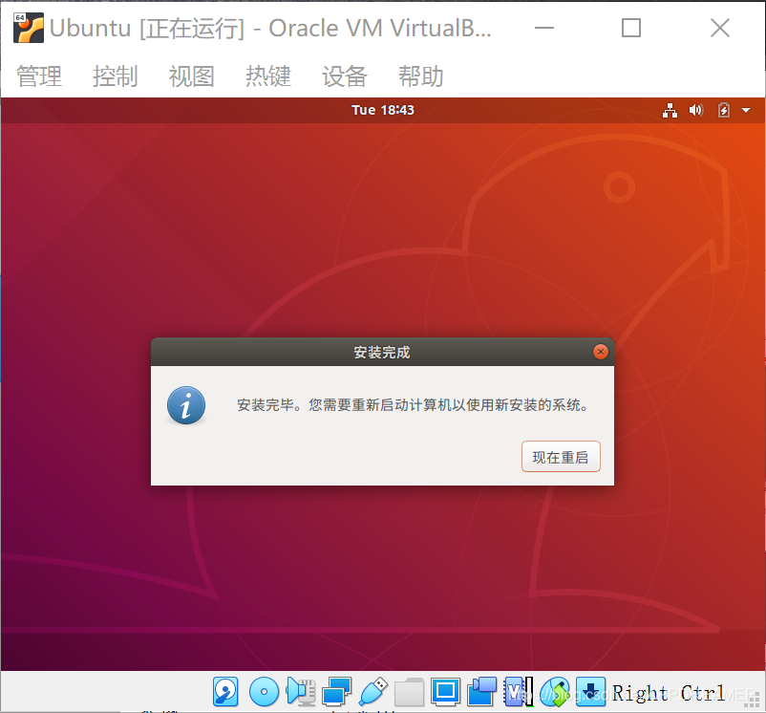Open the 控制 menu
The width and height of the screenshot is (766, 713).
point(116,76)
